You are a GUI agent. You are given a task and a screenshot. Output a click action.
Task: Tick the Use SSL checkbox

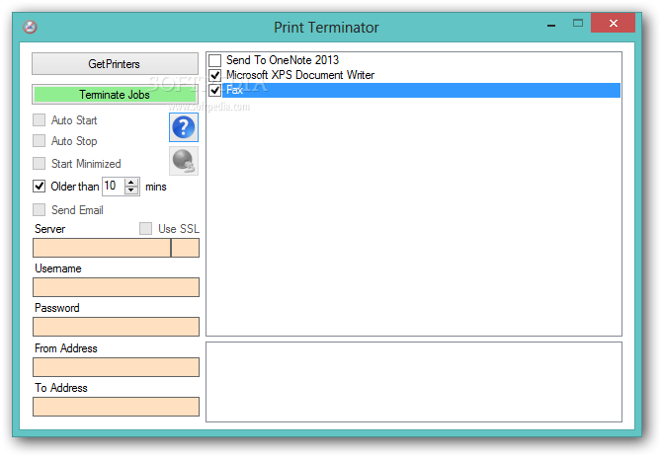tap(145, 229)
